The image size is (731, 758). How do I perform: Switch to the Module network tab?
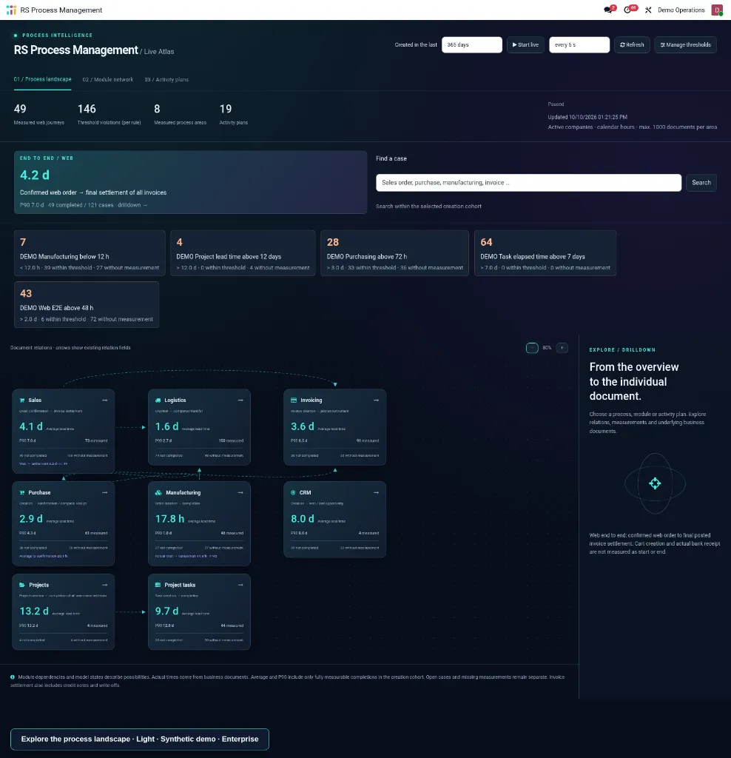[108, 80]
